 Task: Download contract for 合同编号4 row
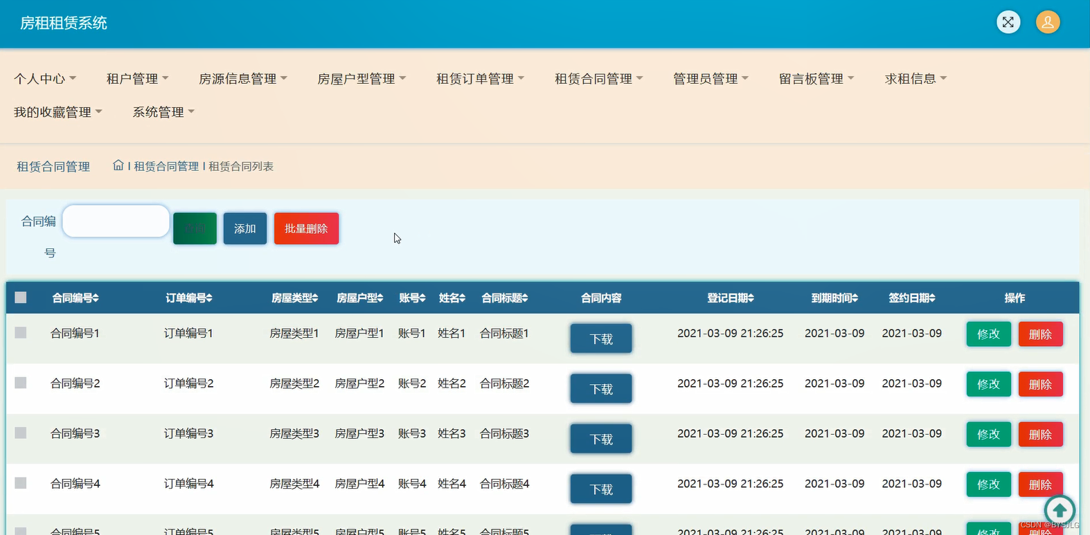coord(601,489)
